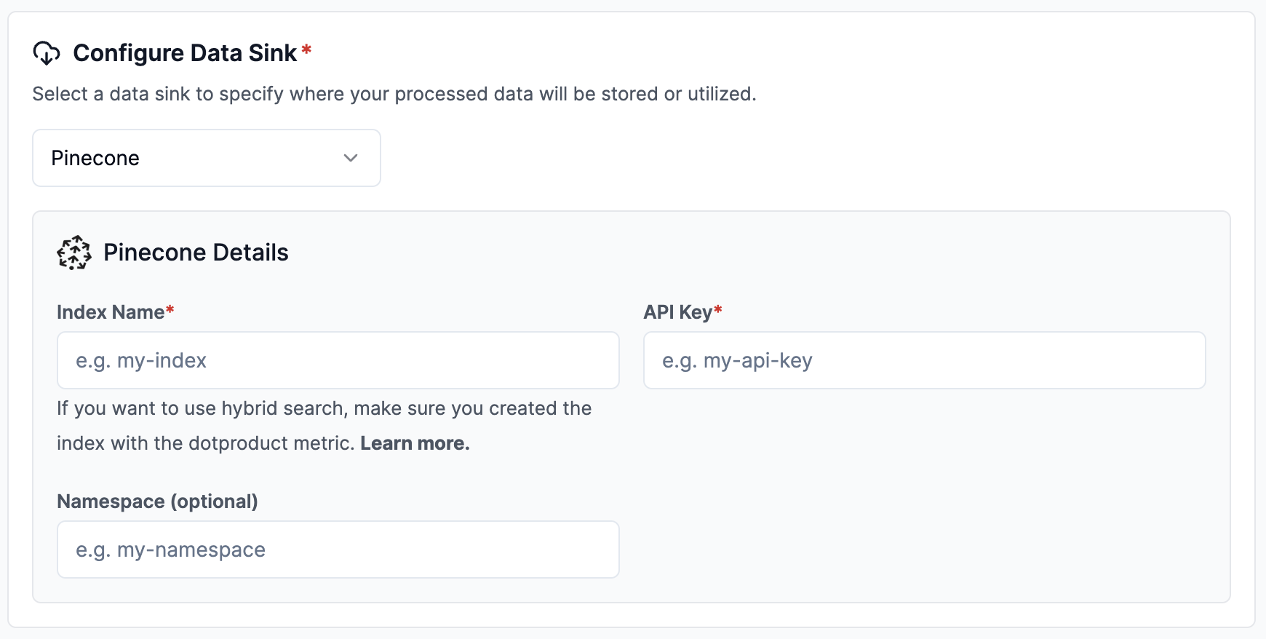
Task: Click the "Select a data sink" description text
Action: point(394,94)
